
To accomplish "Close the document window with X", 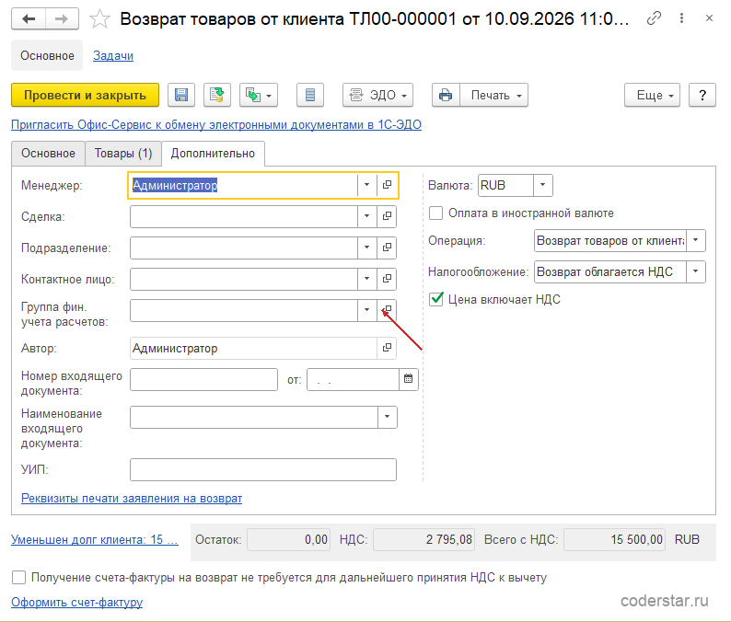I will coord(709,18).
